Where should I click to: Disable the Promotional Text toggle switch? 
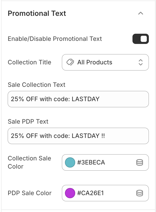(x=140, y=39)
